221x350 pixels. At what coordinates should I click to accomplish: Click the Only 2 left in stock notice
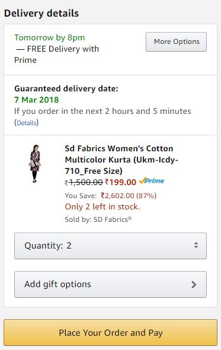103,206
